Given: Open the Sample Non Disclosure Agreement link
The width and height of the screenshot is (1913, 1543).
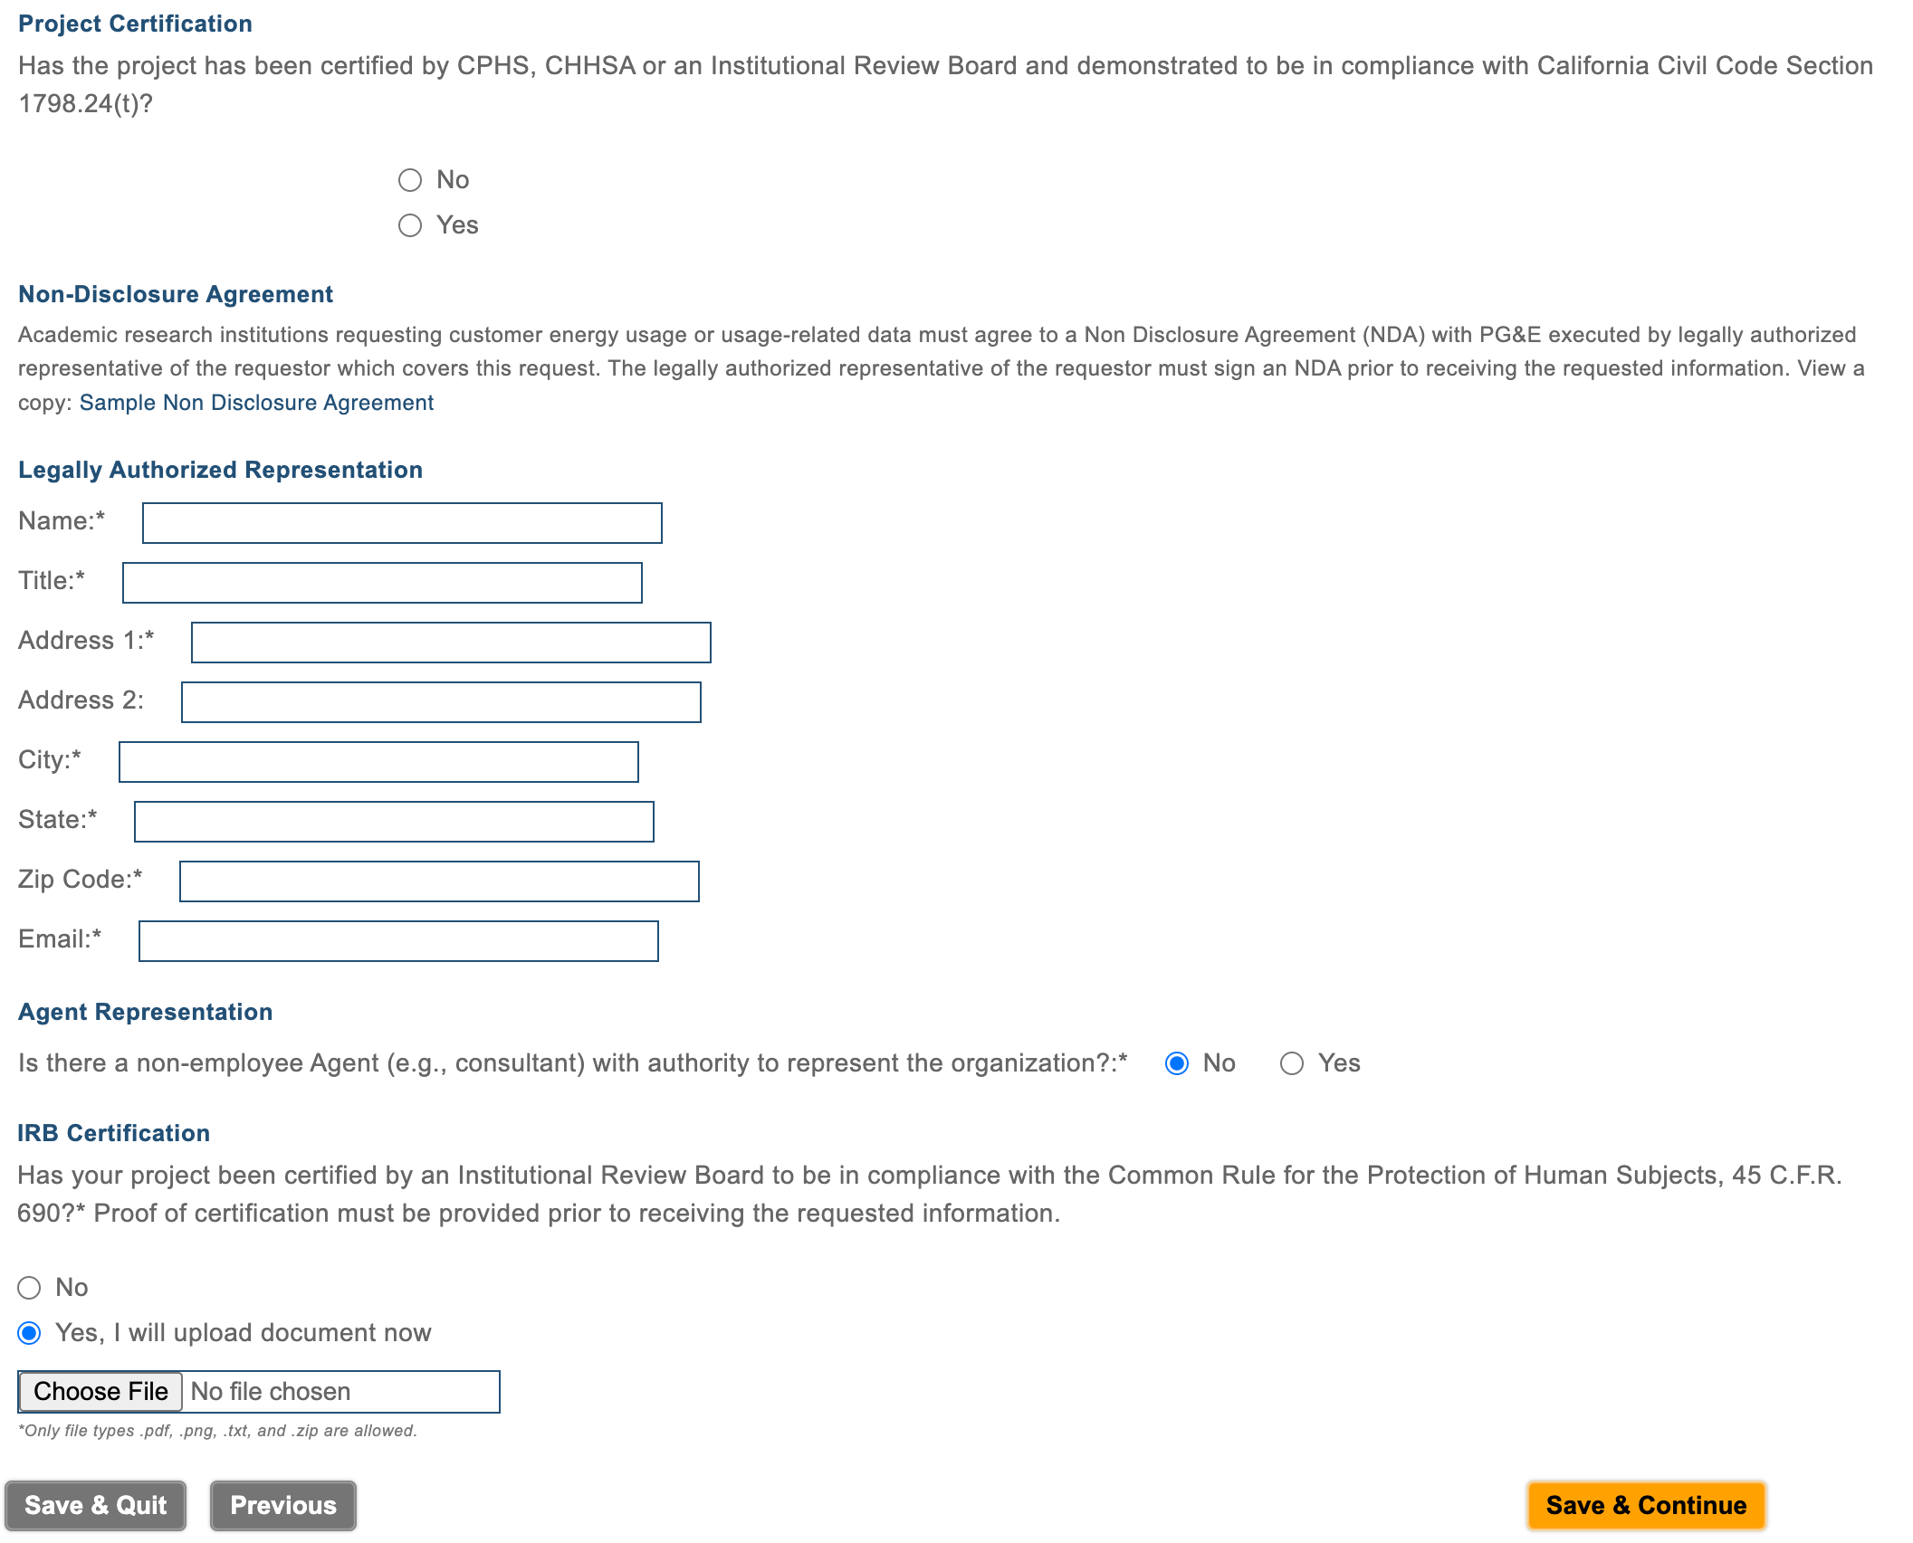Looking at the screenshot, I should [256, 403].
